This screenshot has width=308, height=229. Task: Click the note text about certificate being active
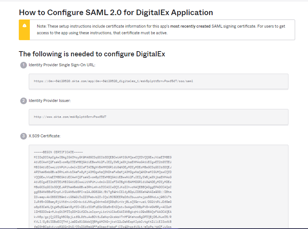pyautogui.click(x=102, y=33)
